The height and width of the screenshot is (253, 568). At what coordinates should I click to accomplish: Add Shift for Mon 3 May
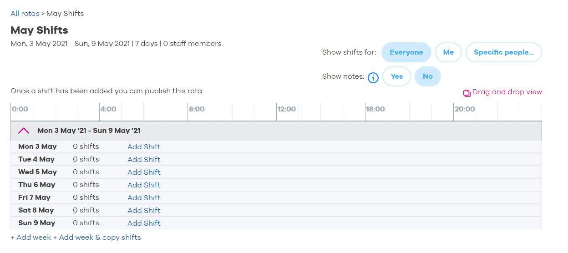[144, 147]
